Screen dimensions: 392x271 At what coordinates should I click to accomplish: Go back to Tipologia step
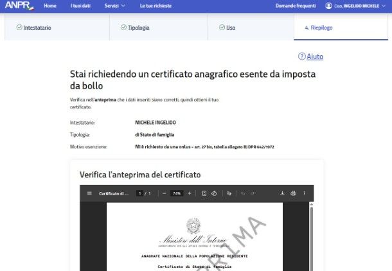139,28
